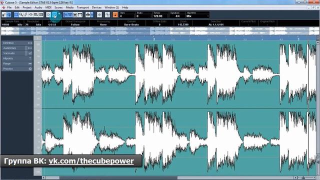Open the Audio menu
The width and height of the screenshot is (320, 180).
(38, 7)
